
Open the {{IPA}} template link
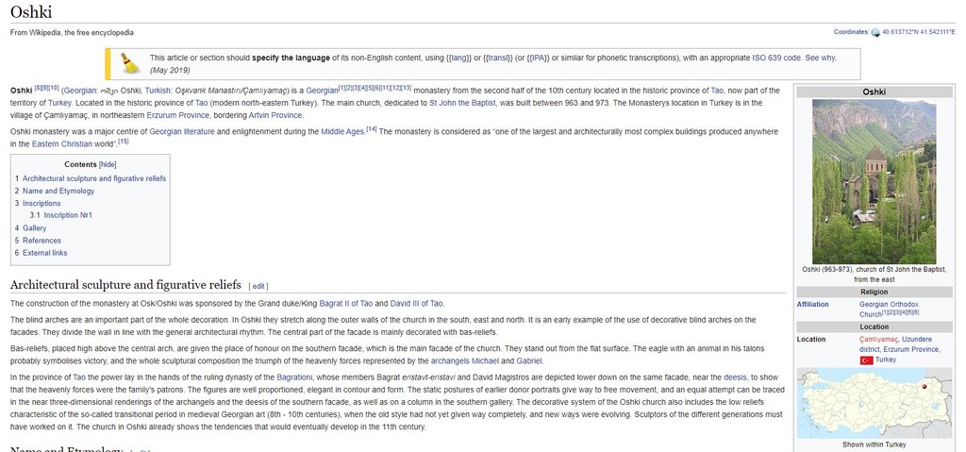[539, 58]
